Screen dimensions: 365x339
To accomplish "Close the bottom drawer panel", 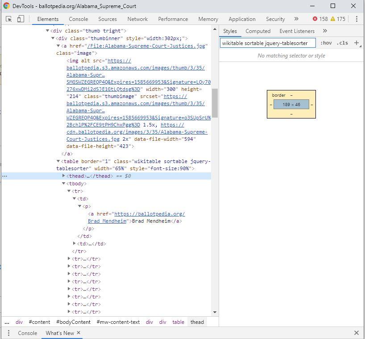I will [x=356, y=333].
